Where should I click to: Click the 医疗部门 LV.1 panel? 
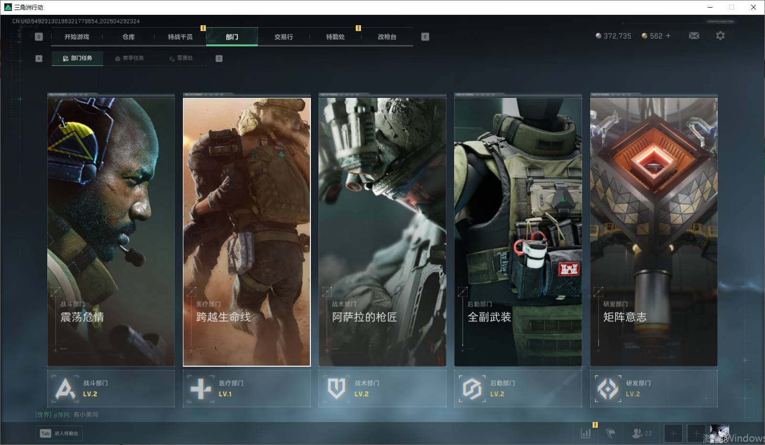(x=247, y=389)
